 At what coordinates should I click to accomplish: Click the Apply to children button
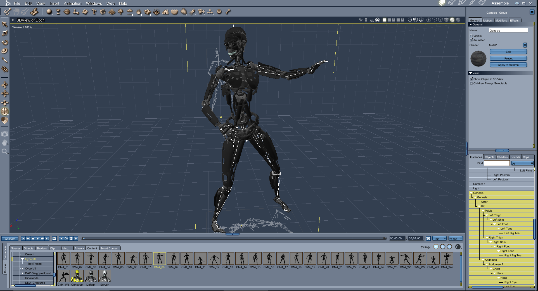(508, 65)
